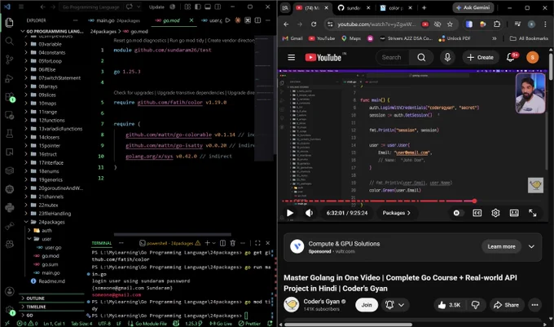Image resolution: width=554 pixels, height=327 pixels.
Task: Click the red playhead scrubber dot
Action: click(x=474, y=201)
